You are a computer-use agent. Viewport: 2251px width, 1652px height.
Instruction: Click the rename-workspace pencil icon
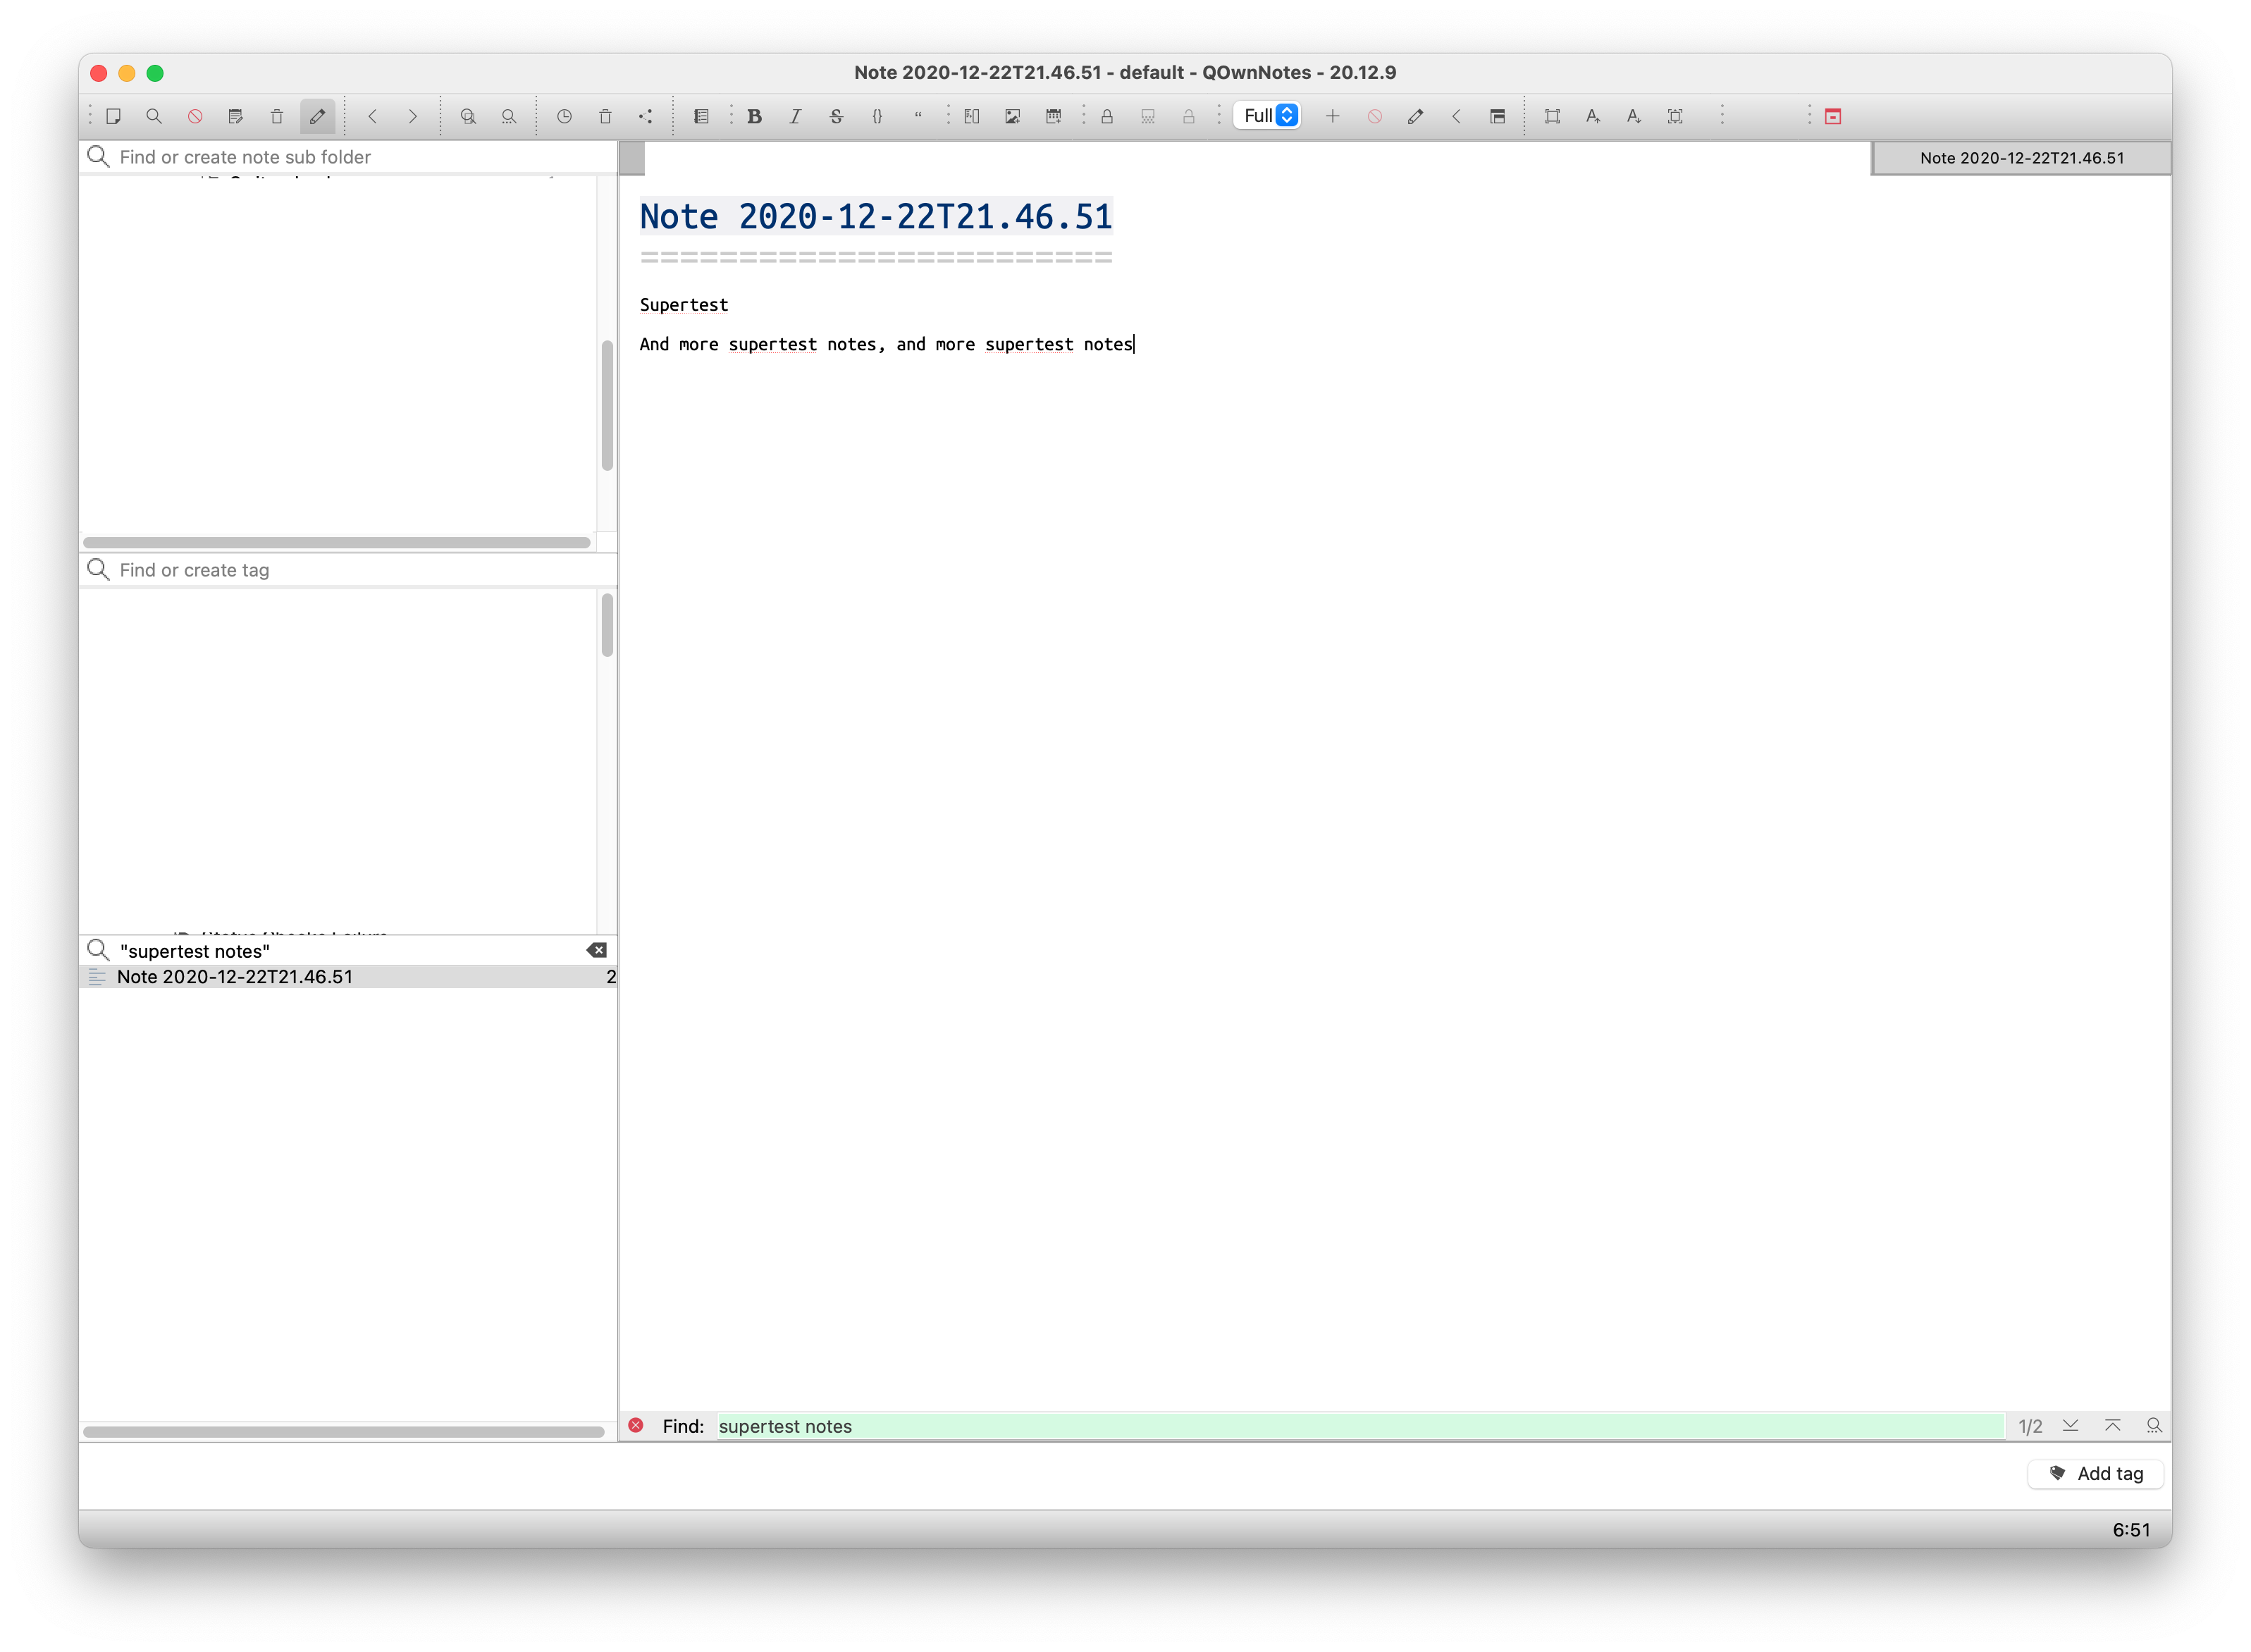(x=1416, y=116)
